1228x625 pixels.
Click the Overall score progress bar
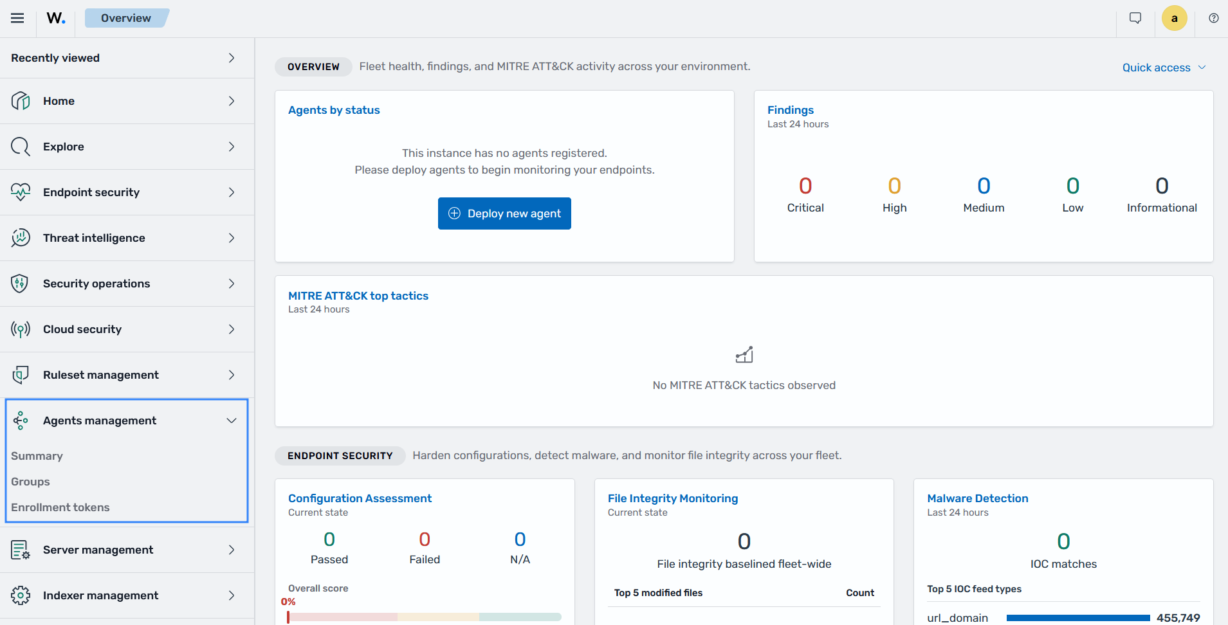(425, 617)
